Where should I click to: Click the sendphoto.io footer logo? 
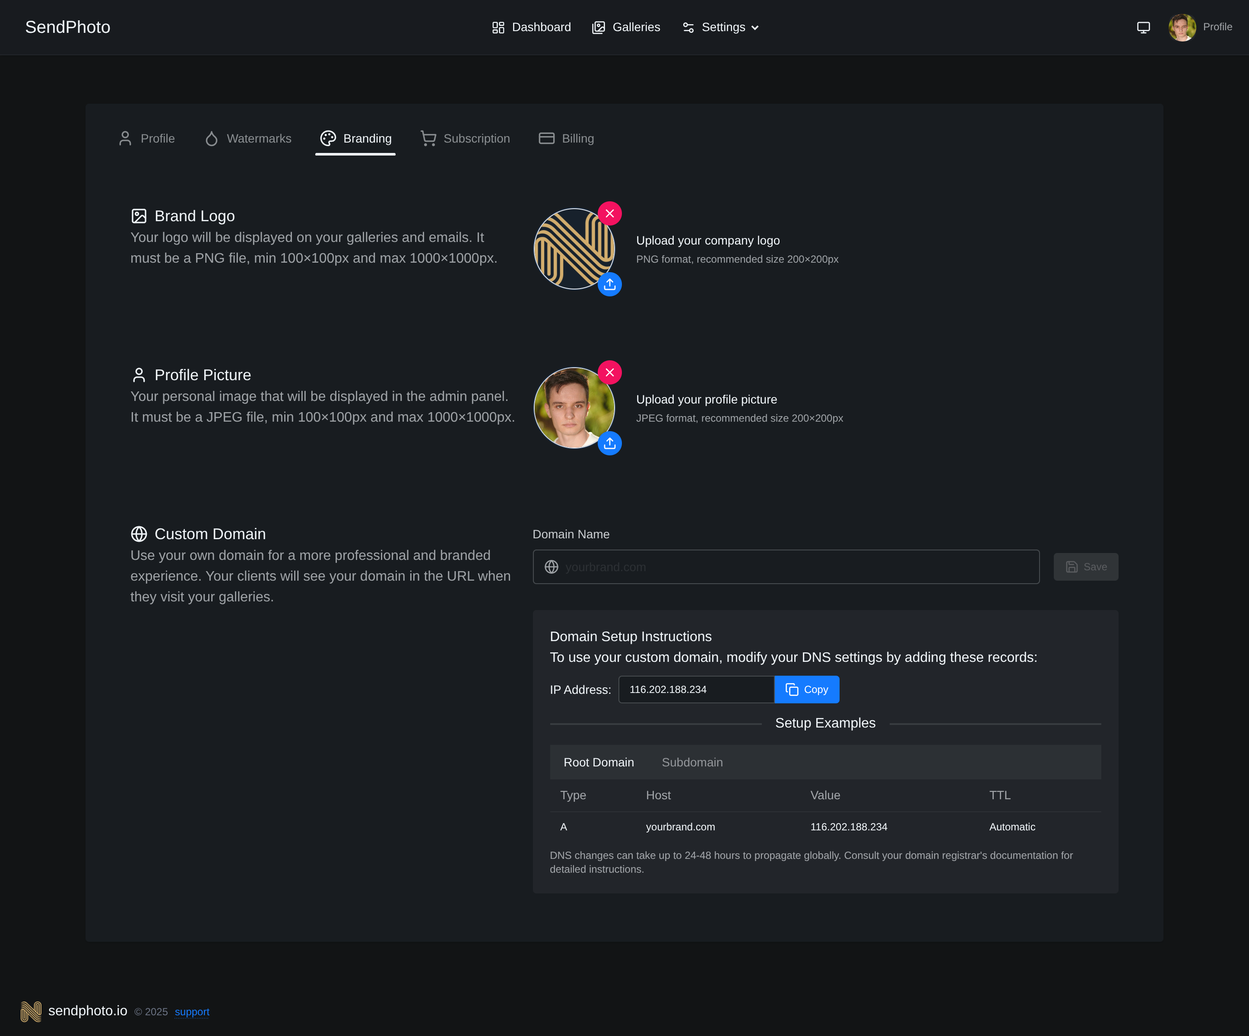[x=31, y=1011]
